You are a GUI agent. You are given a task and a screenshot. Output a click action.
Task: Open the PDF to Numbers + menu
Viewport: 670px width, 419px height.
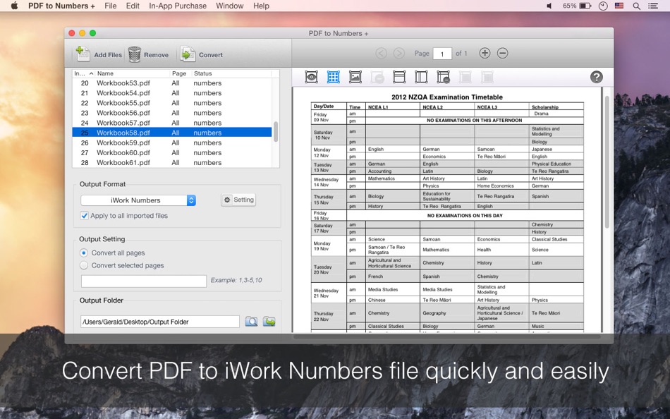[x=61, y=6]
